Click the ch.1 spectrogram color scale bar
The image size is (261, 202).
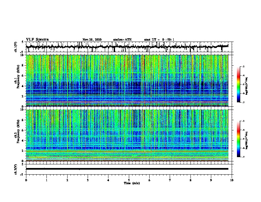point(239,84)
